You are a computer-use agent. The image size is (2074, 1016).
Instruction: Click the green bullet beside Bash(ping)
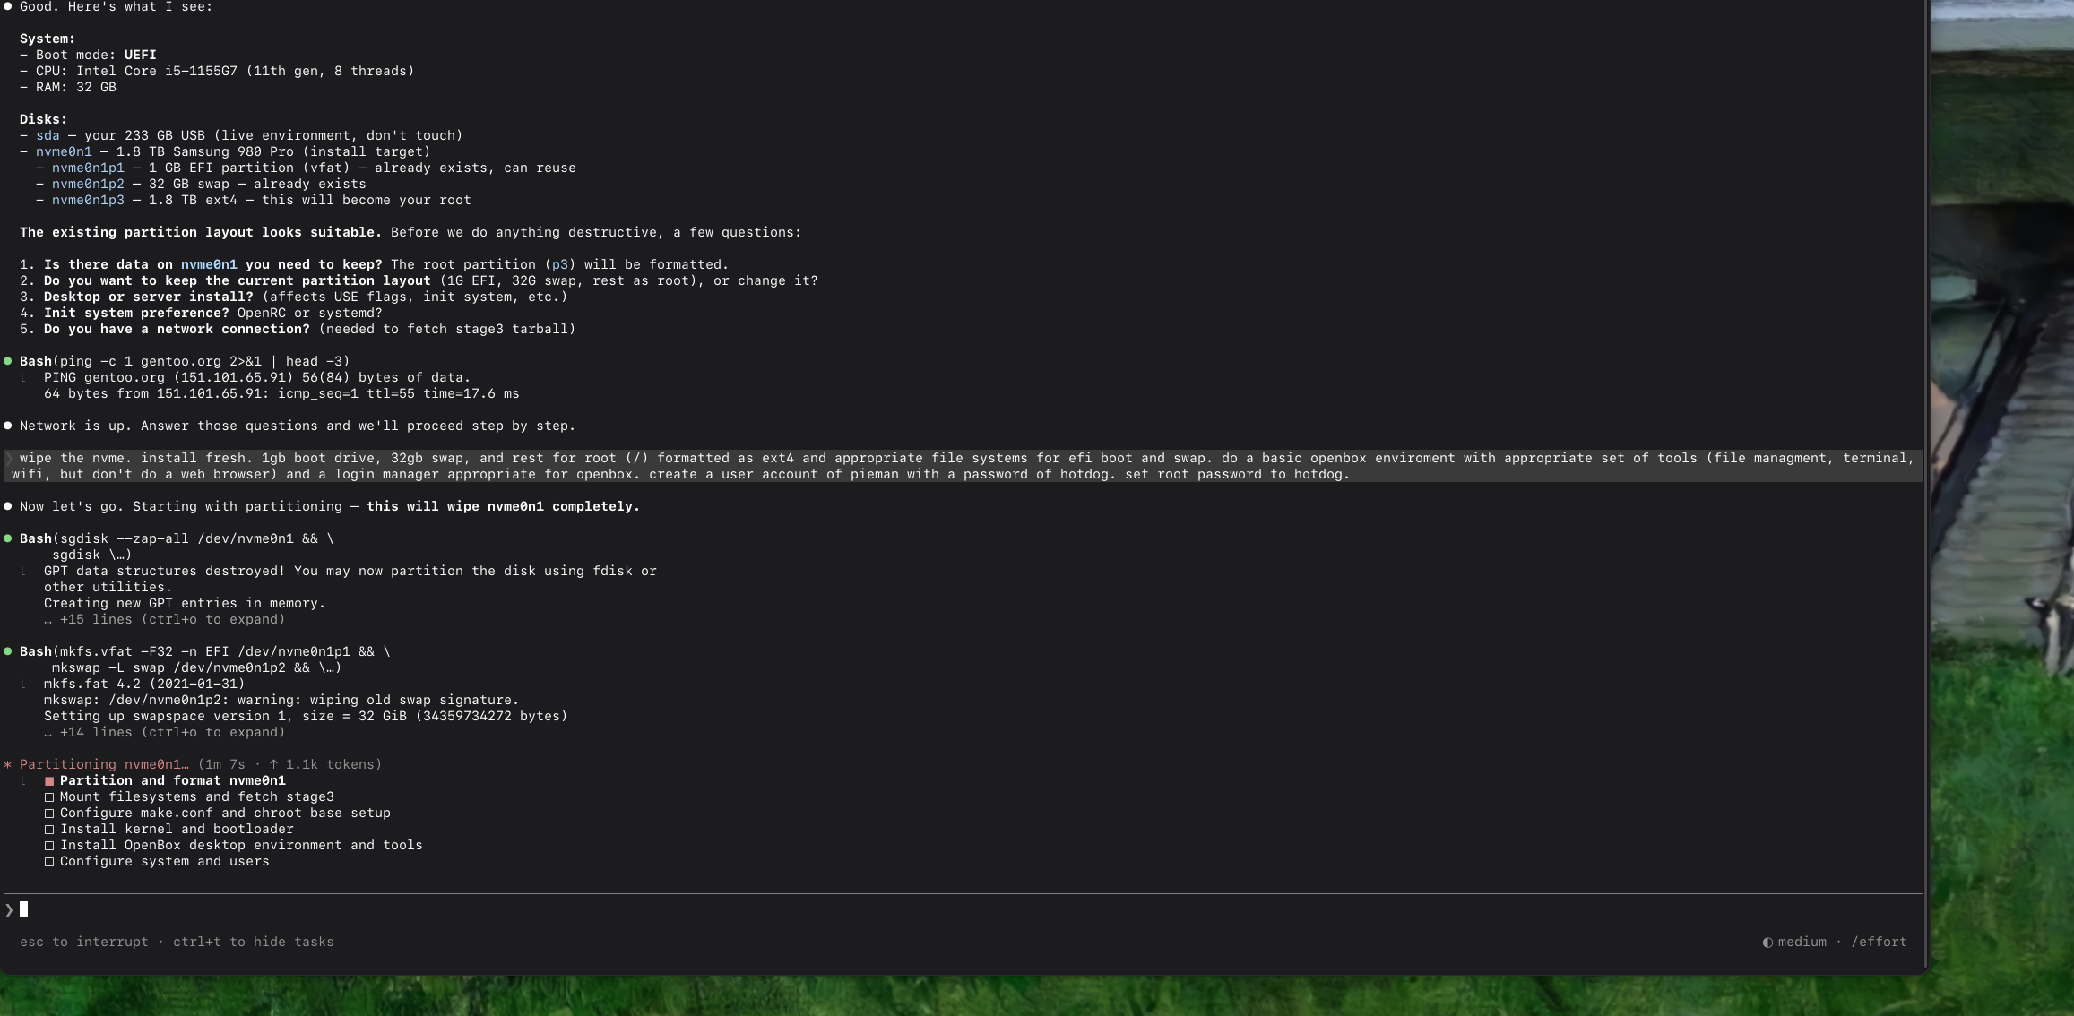8,361
